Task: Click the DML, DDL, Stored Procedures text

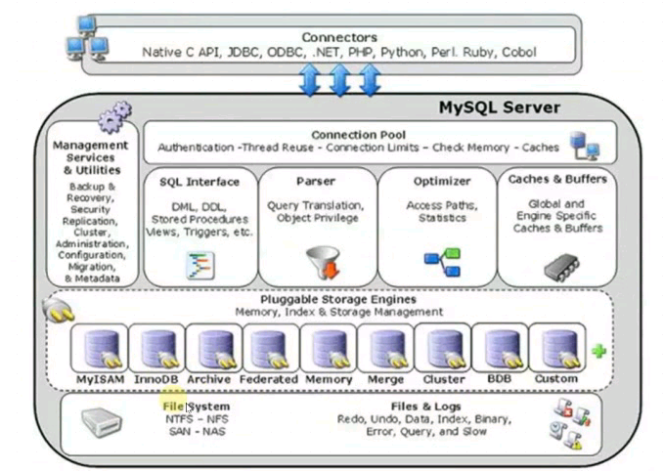Action: 199,220
